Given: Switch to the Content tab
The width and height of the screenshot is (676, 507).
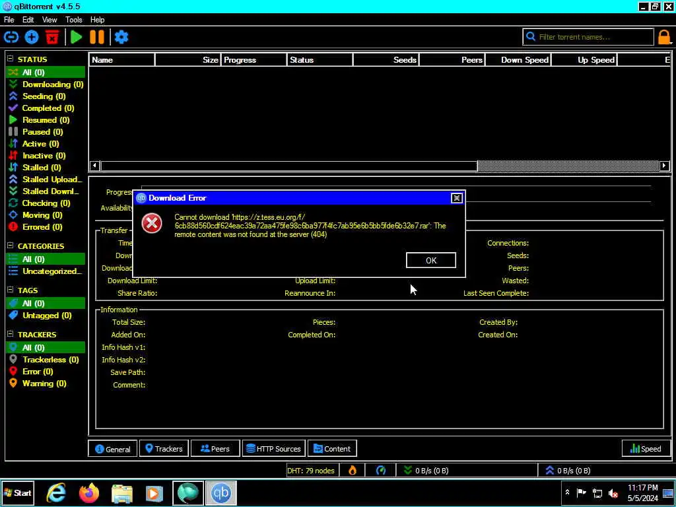Looking at the screenshot, I should coord(332,449).
